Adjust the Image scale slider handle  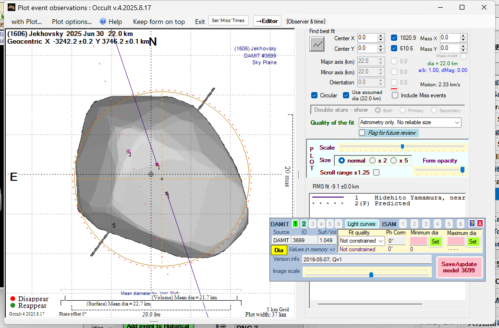coord(371,275)
